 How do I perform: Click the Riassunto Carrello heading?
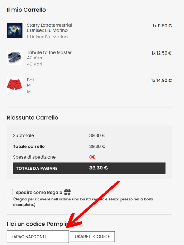[x=32, y=117]
